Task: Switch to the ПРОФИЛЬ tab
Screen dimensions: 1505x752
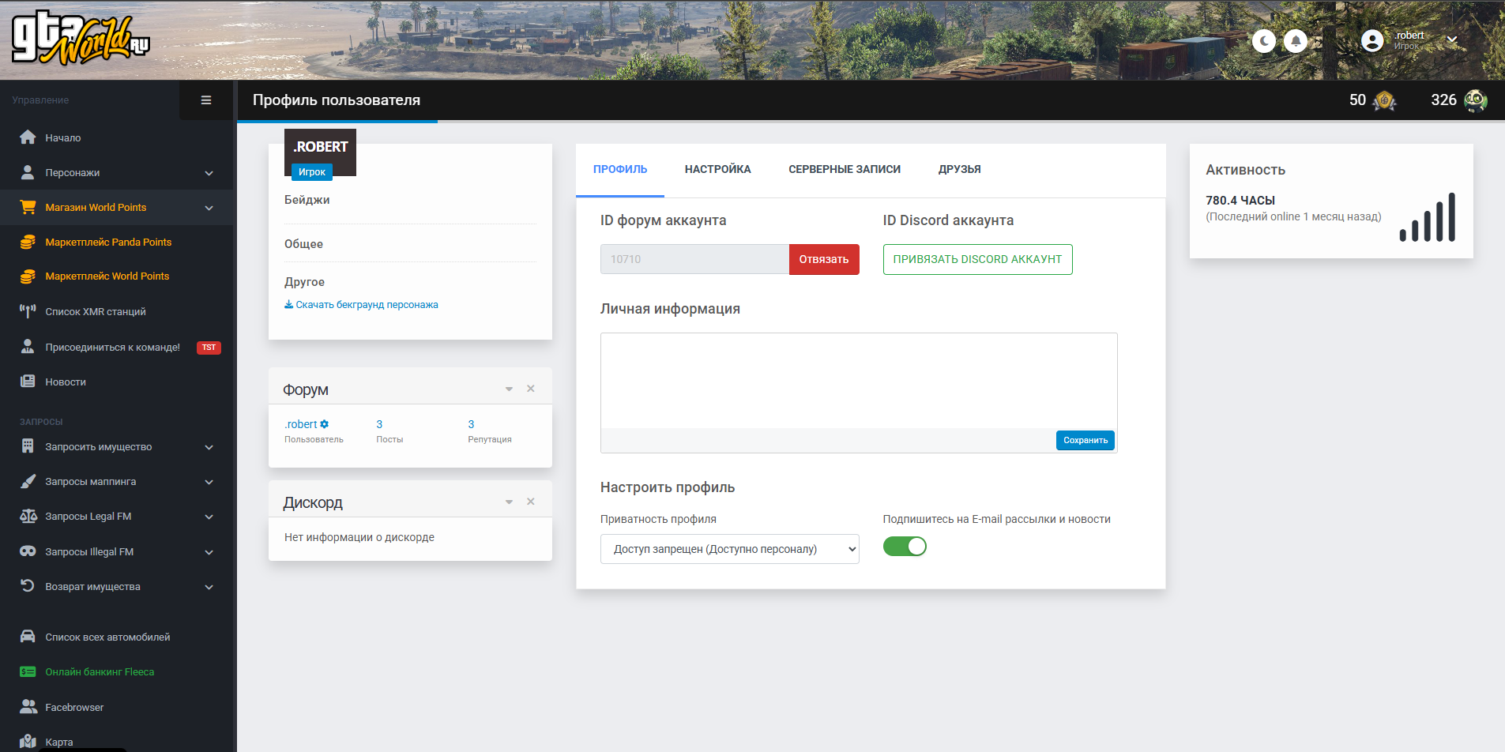Action: pos(620,170)
